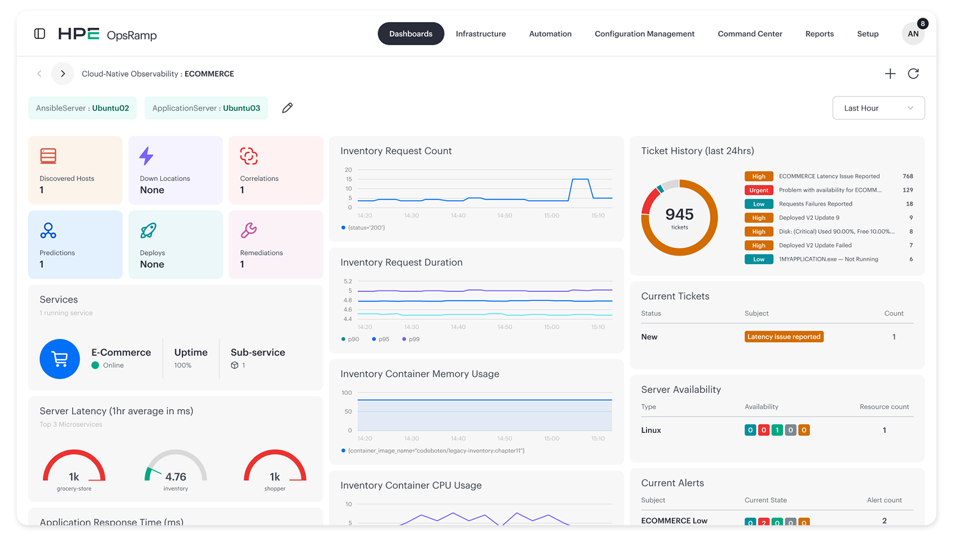The height and width of the screenshot is (536, 953).
Task: Click 1MYAPPLICATION.exe Not Running ticket
Action: [x=829, y=259]
